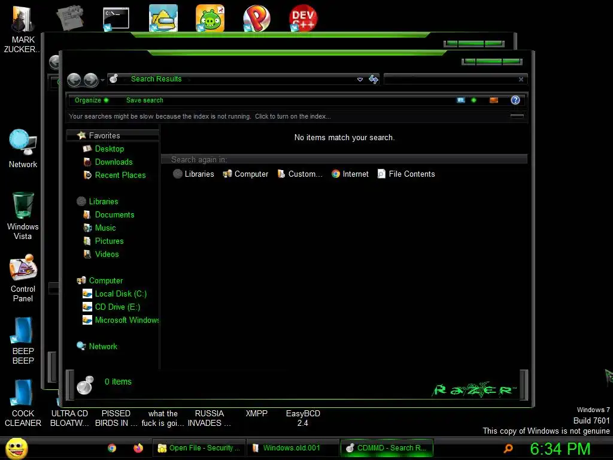
Task: Clear the search box with its X
Action: 521,80
